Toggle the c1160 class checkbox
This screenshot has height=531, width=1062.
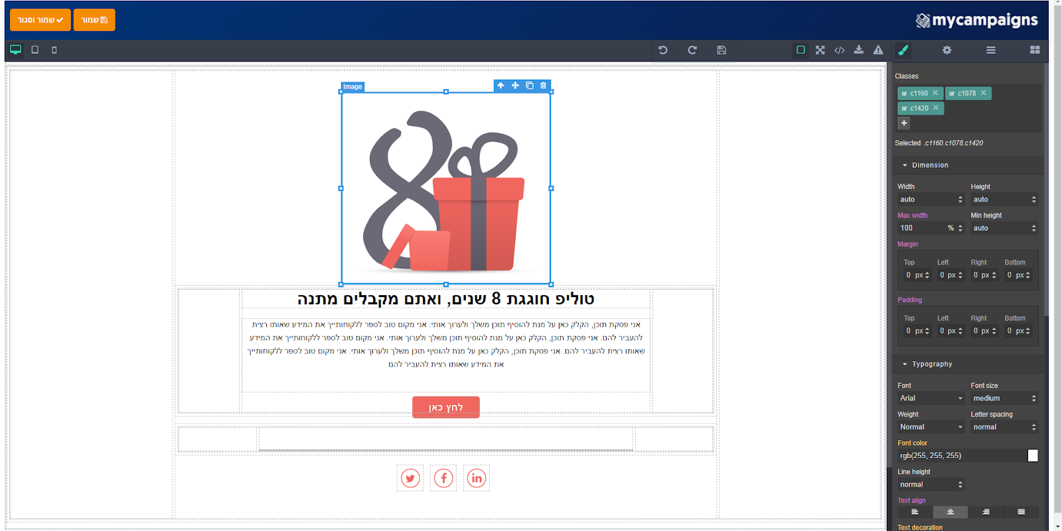click(904, 93)
